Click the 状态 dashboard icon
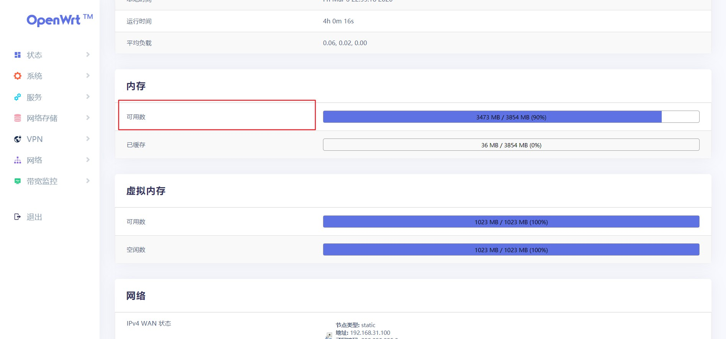726x339 pixels. coord(18,55)
